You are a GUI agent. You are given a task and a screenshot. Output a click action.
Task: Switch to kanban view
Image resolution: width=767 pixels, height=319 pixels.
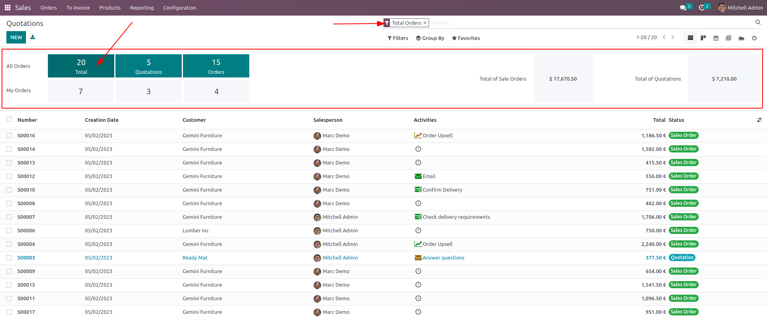click(703, 38)
